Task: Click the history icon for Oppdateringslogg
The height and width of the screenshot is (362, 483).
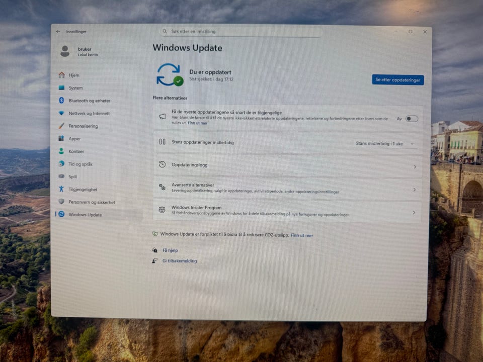Action: [162, 164]
